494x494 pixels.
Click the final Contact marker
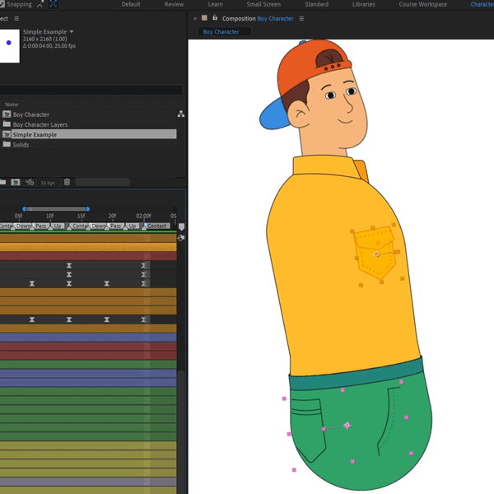156,226
